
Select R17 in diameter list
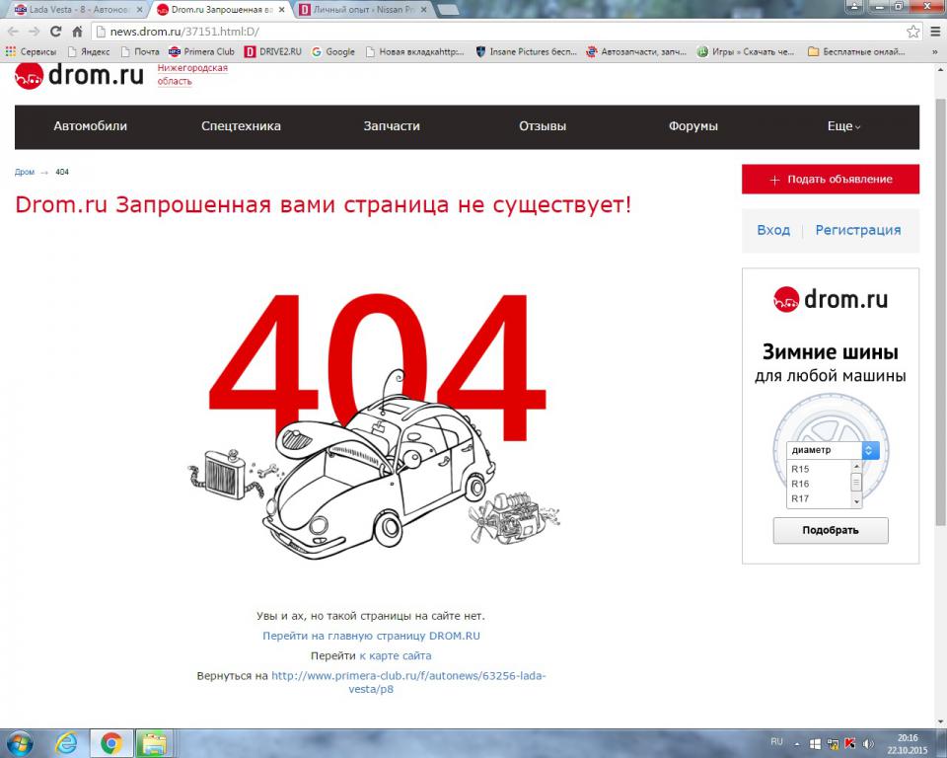[x=800, y=498]
